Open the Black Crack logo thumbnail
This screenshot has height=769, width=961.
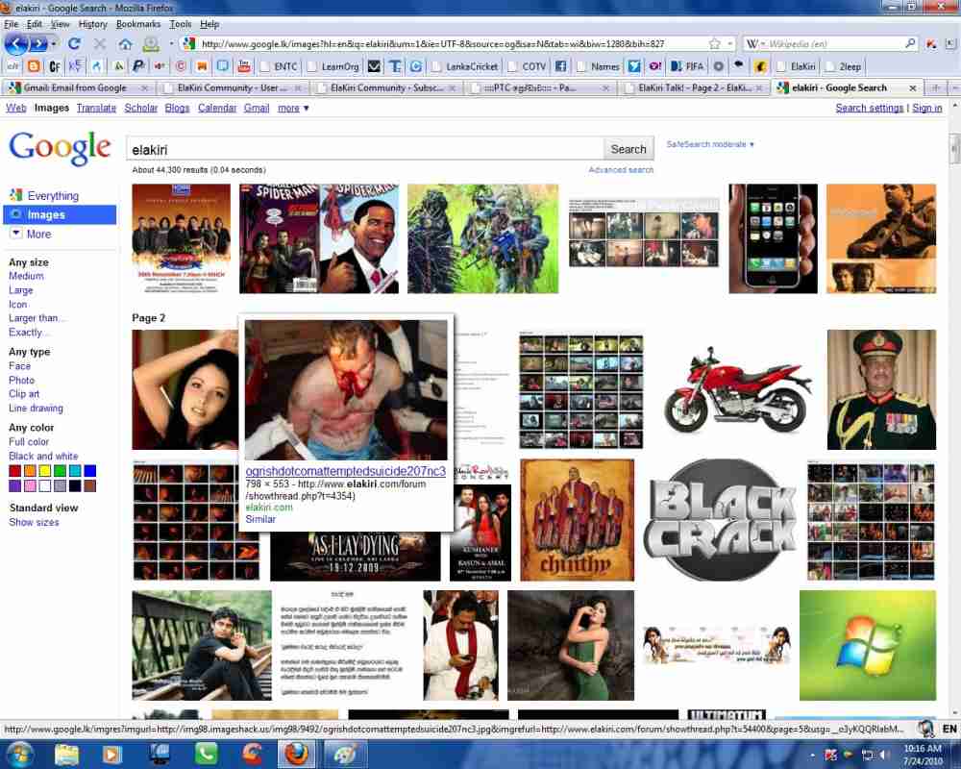tap(721, 519)
